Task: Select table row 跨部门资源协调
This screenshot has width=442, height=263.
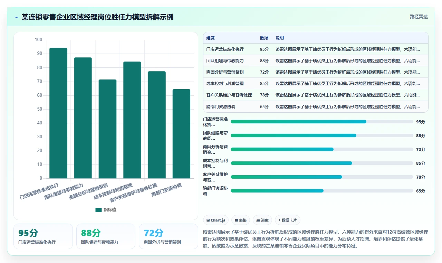Action: tap(316, 107)
